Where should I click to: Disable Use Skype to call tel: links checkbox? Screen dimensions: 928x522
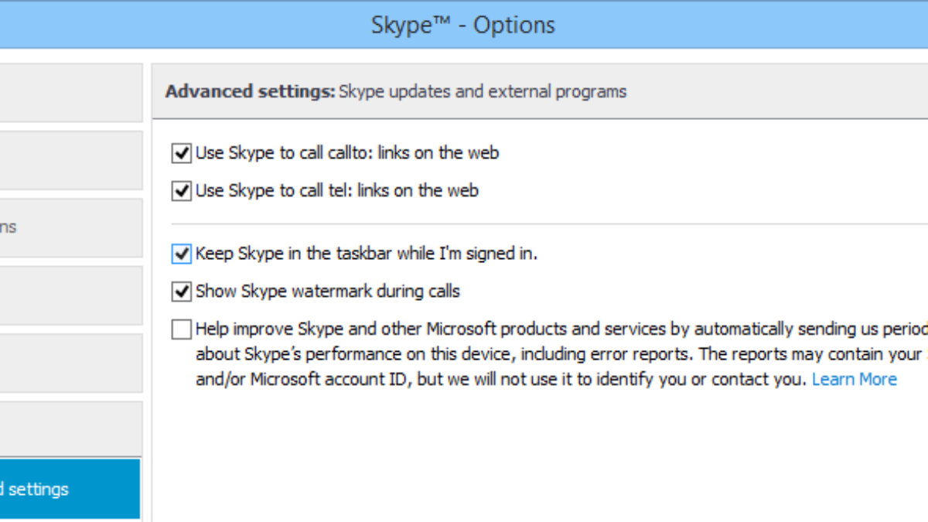[x=182, y=190]
